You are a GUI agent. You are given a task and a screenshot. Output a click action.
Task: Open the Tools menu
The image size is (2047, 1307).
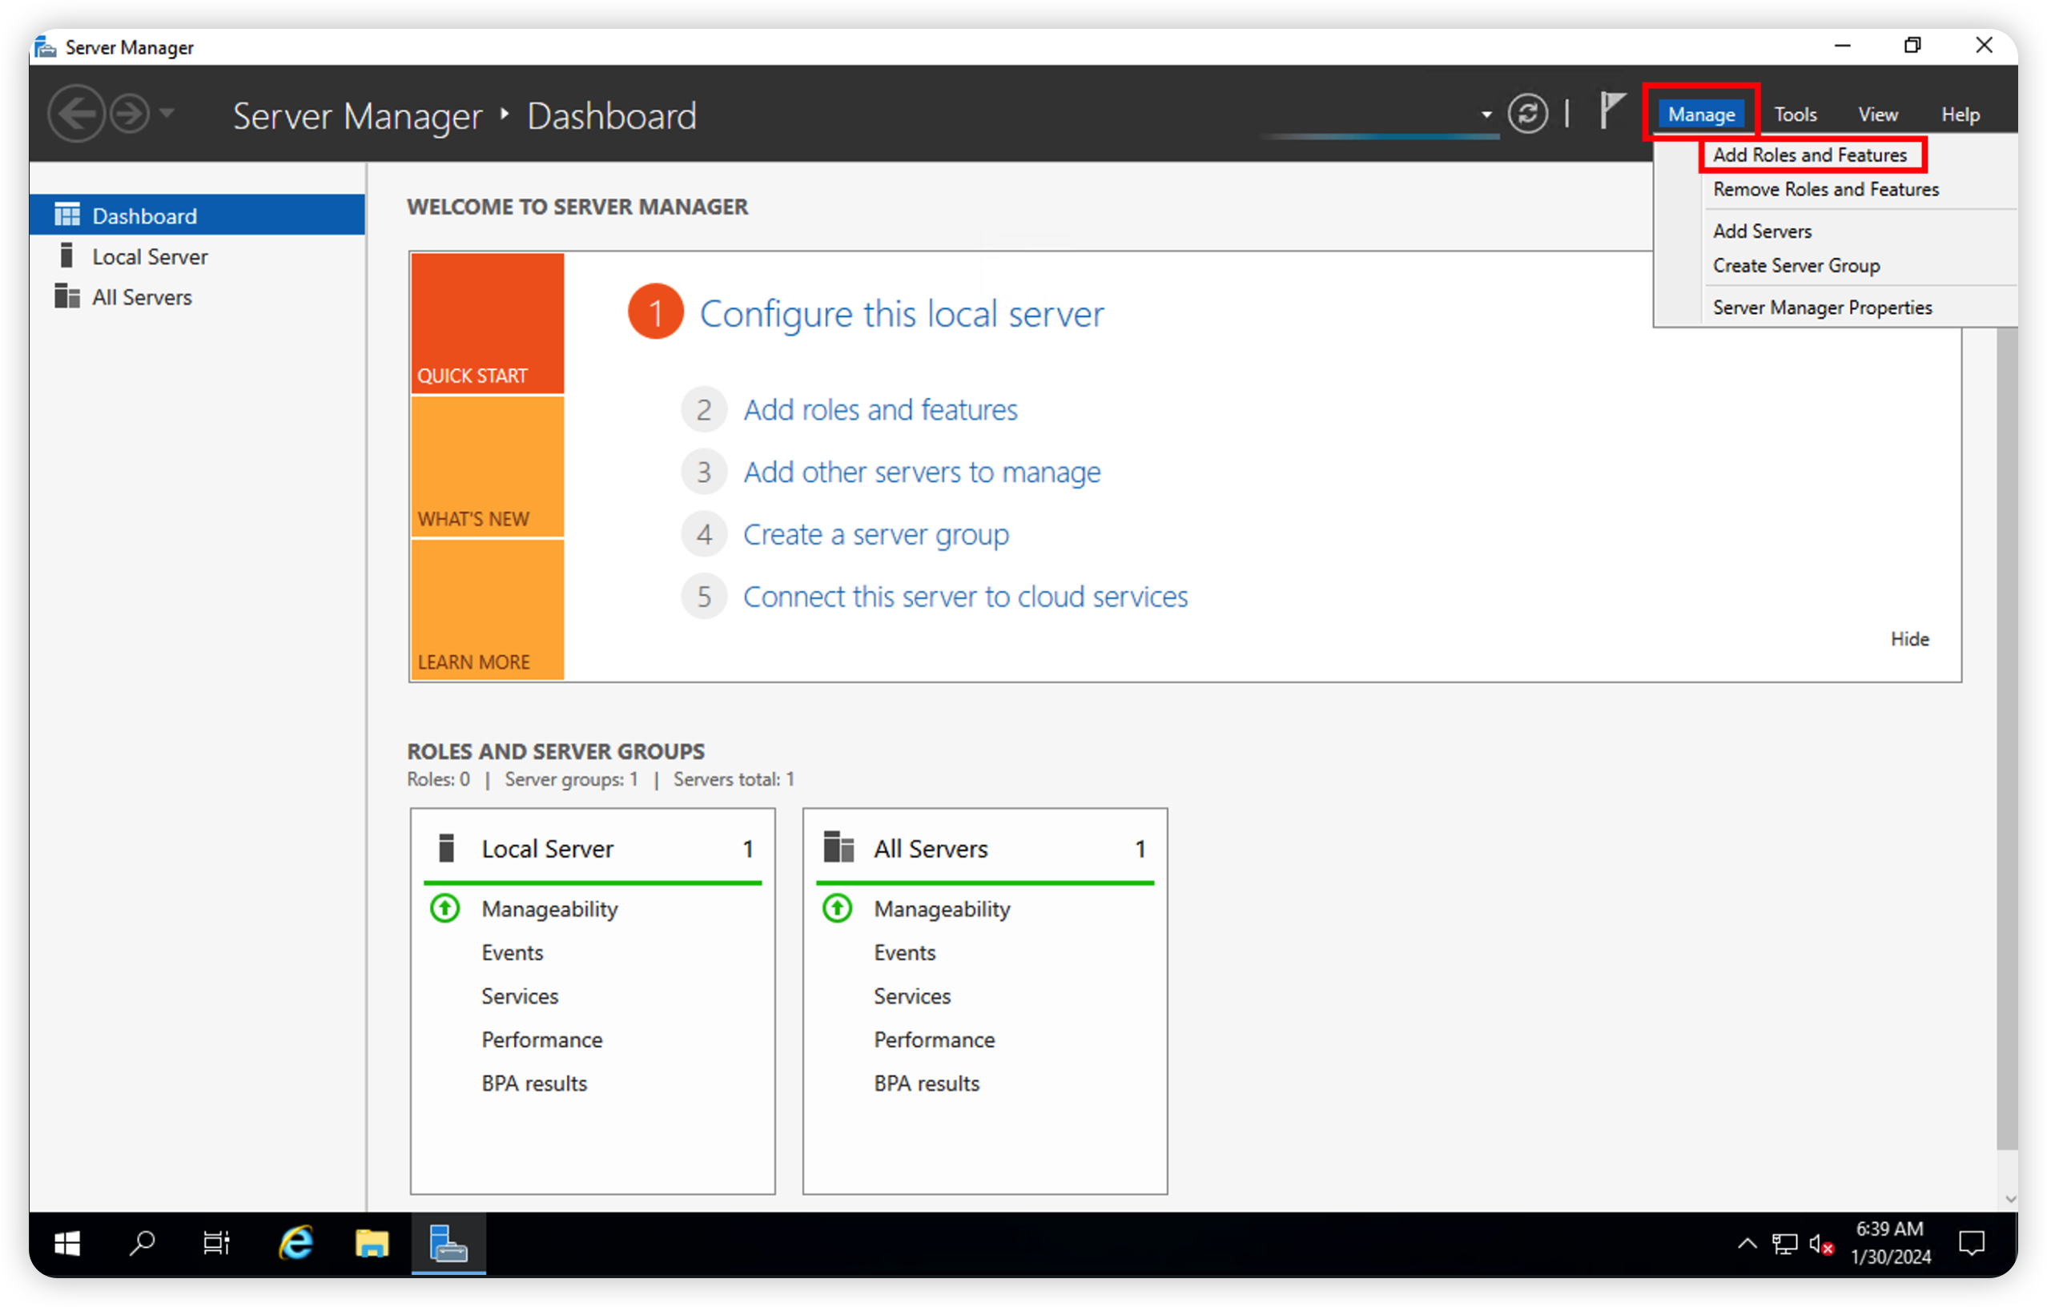(x=1795, y=115)
